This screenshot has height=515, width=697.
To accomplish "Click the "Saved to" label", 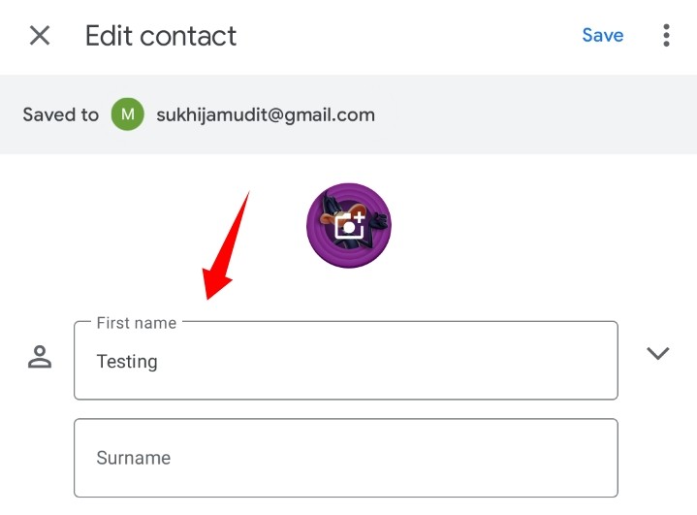I will (61, 114).
